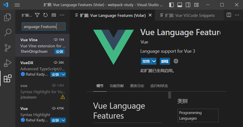Viewport: 243px width, 127px height.
Task: Click Rahul Kady verified badge under VueDX
Action: [23, 74]
